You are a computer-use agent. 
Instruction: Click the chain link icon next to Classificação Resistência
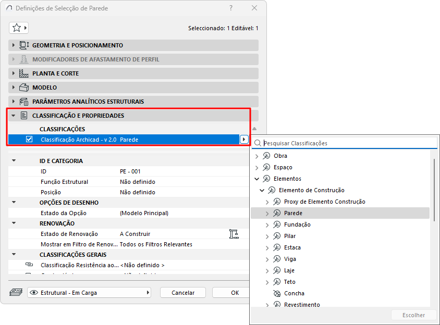pyautogui.click(x=29, y=265)
